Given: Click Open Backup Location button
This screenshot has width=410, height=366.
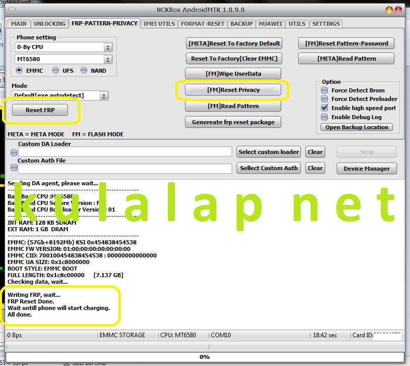Looking at the screenshot, I should click(x=356, y=127).
